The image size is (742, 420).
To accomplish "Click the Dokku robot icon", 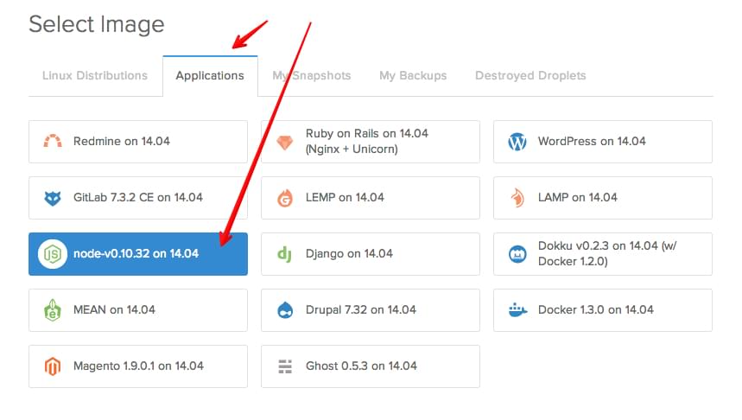I will point(517,254).
